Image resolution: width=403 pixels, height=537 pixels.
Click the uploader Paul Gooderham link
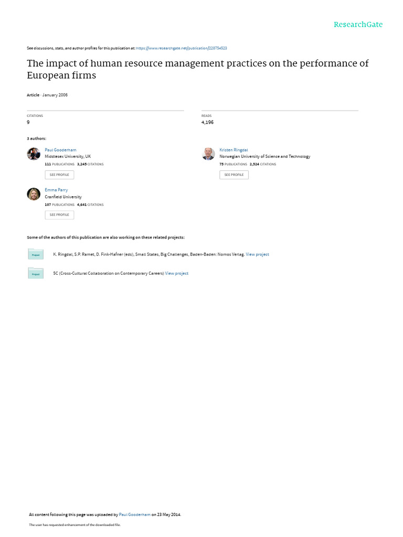135,514
